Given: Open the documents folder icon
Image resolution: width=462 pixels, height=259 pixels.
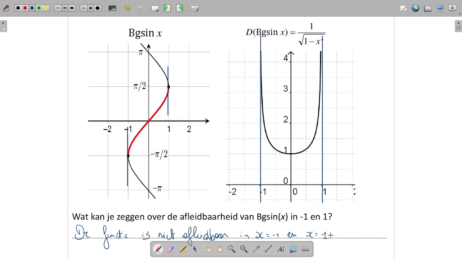Looking at the screenshot, I should coord(428,8).
